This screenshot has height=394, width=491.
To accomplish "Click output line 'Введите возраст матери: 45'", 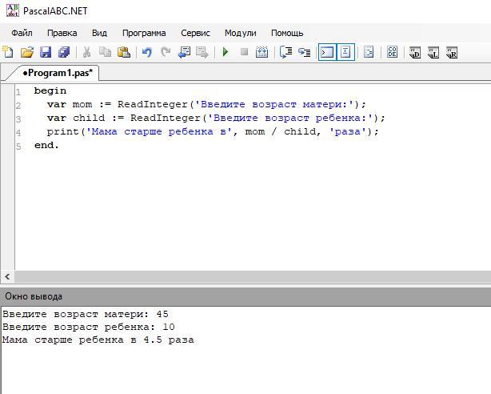I will [86, 314].
